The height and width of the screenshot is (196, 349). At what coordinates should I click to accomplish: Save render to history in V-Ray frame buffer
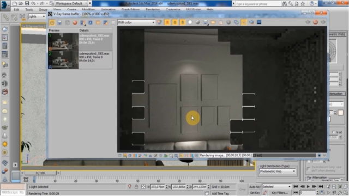coord(59,22)
